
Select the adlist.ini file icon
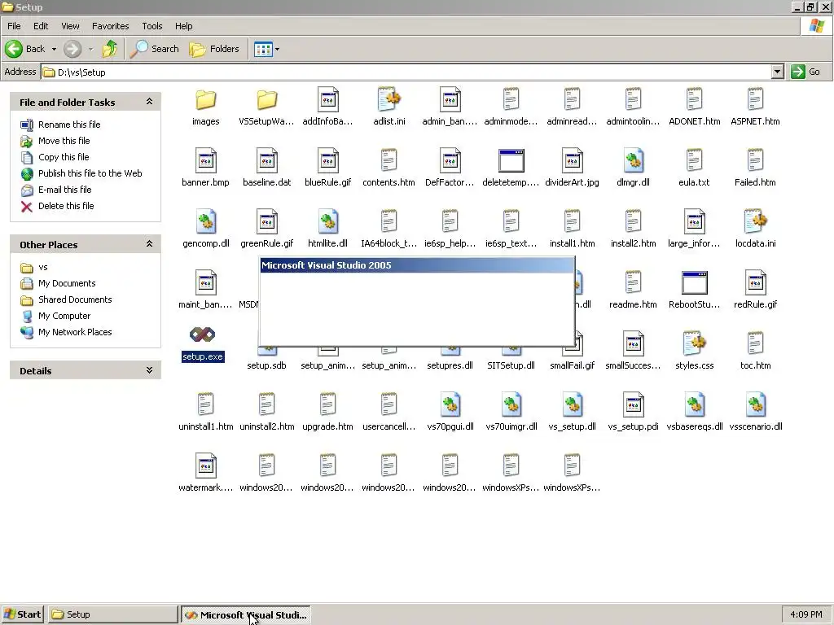[389, 99]
